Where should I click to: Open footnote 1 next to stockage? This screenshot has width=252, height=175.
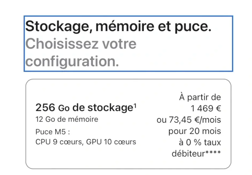[135, 105]
